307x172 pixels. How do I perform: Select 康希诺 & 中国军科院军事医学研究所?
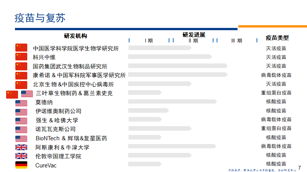(x=79, y=75)
